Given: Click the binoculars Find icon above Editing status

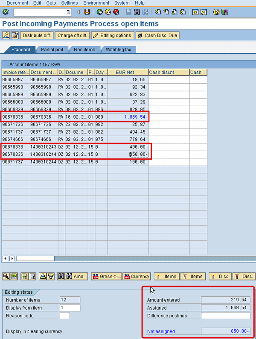Looking at the screenshot, I should click(61, 276).
